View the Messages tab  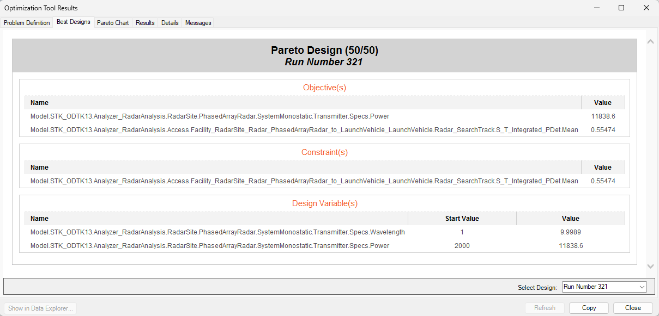click(x=198, y=23)
